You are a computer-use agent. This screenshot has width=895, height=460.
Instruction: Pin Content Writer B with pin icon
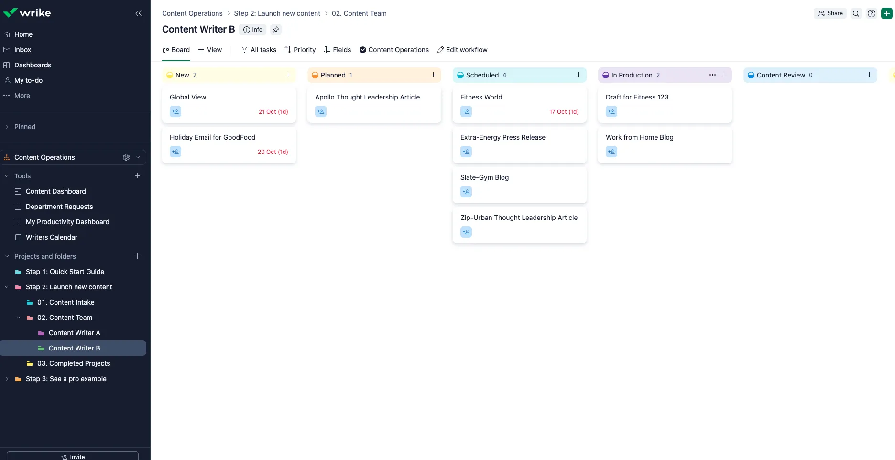tap(276, 30)
